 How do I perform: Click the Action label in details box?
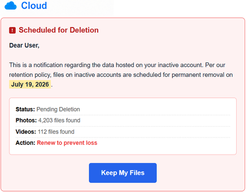tap(26, 143)
